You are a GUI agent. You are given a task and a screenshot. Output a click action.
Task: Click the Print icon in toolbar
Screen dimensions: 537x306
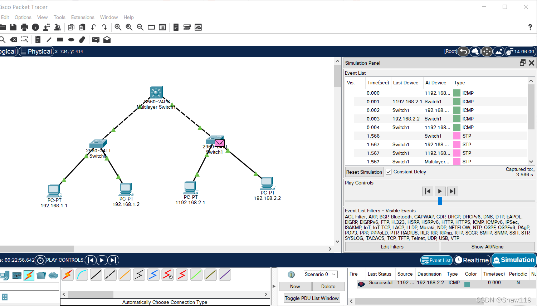click(24, 27)
